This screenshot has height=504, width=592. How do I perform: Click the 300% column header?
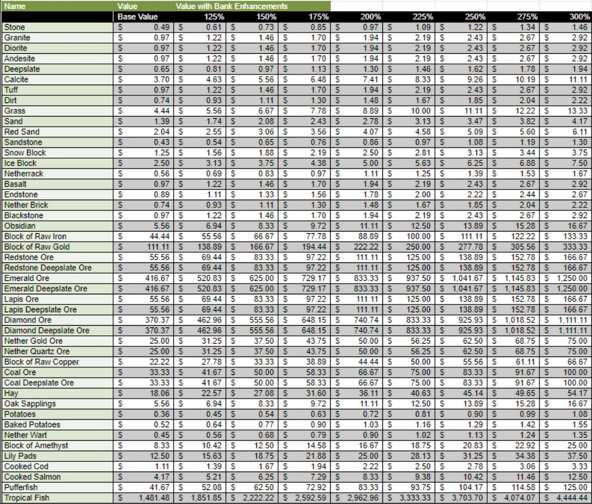pyautogui.click(x=566, y=17)
